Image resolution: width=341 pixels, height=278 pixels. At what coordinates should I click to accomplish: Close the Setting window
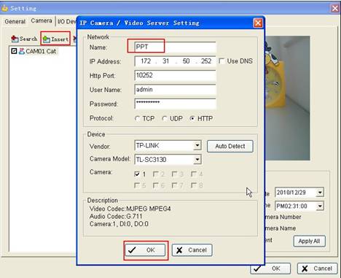(x=335, y=9)
